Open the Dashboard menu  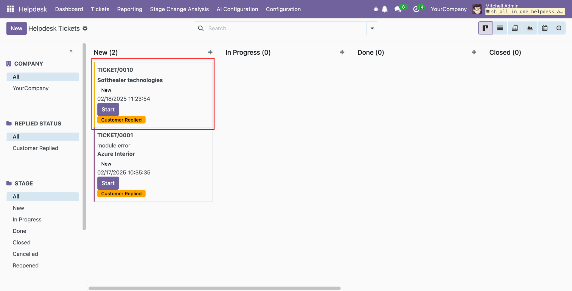(69, 9)
